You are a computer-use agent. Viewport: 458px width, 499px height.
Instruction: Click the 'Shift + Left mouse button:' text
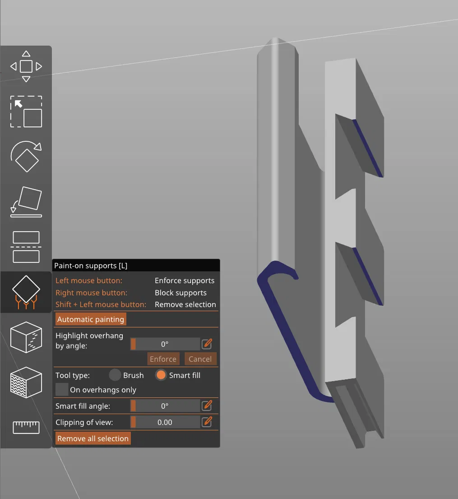101,304
